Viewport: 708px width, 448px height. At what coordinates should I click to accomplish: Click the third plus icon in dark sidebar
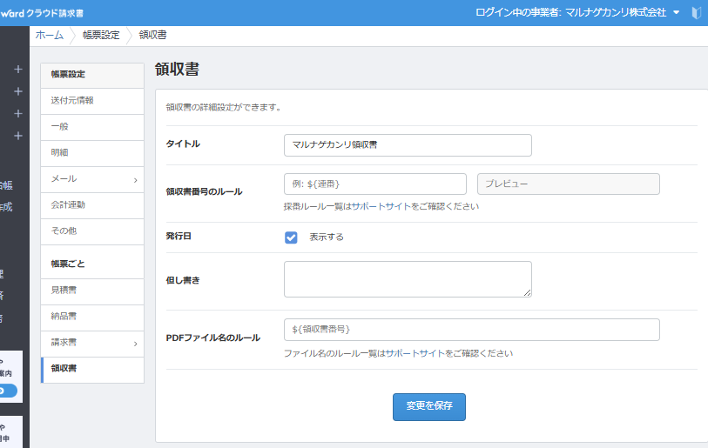pos(17,114)
